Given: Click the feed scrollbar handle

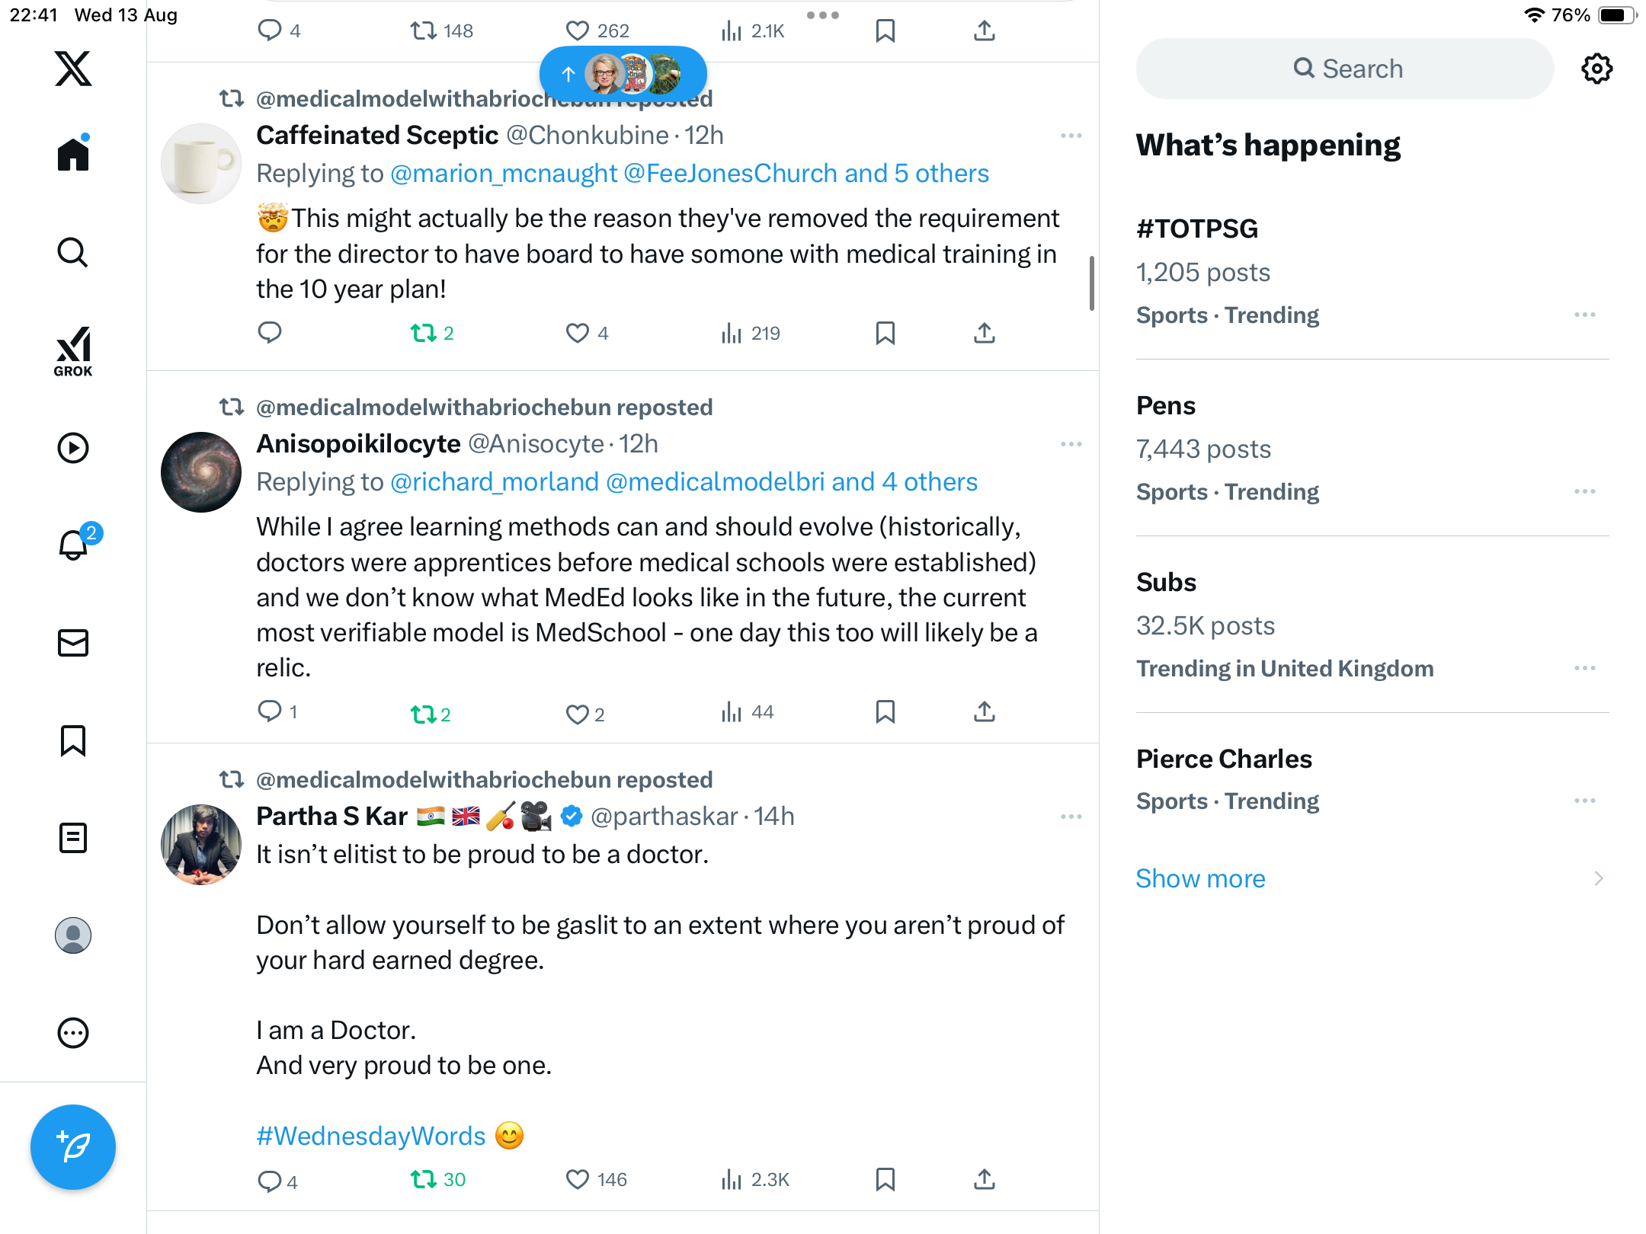Looking at the screenshot, I should click(x=1092, y=283).
